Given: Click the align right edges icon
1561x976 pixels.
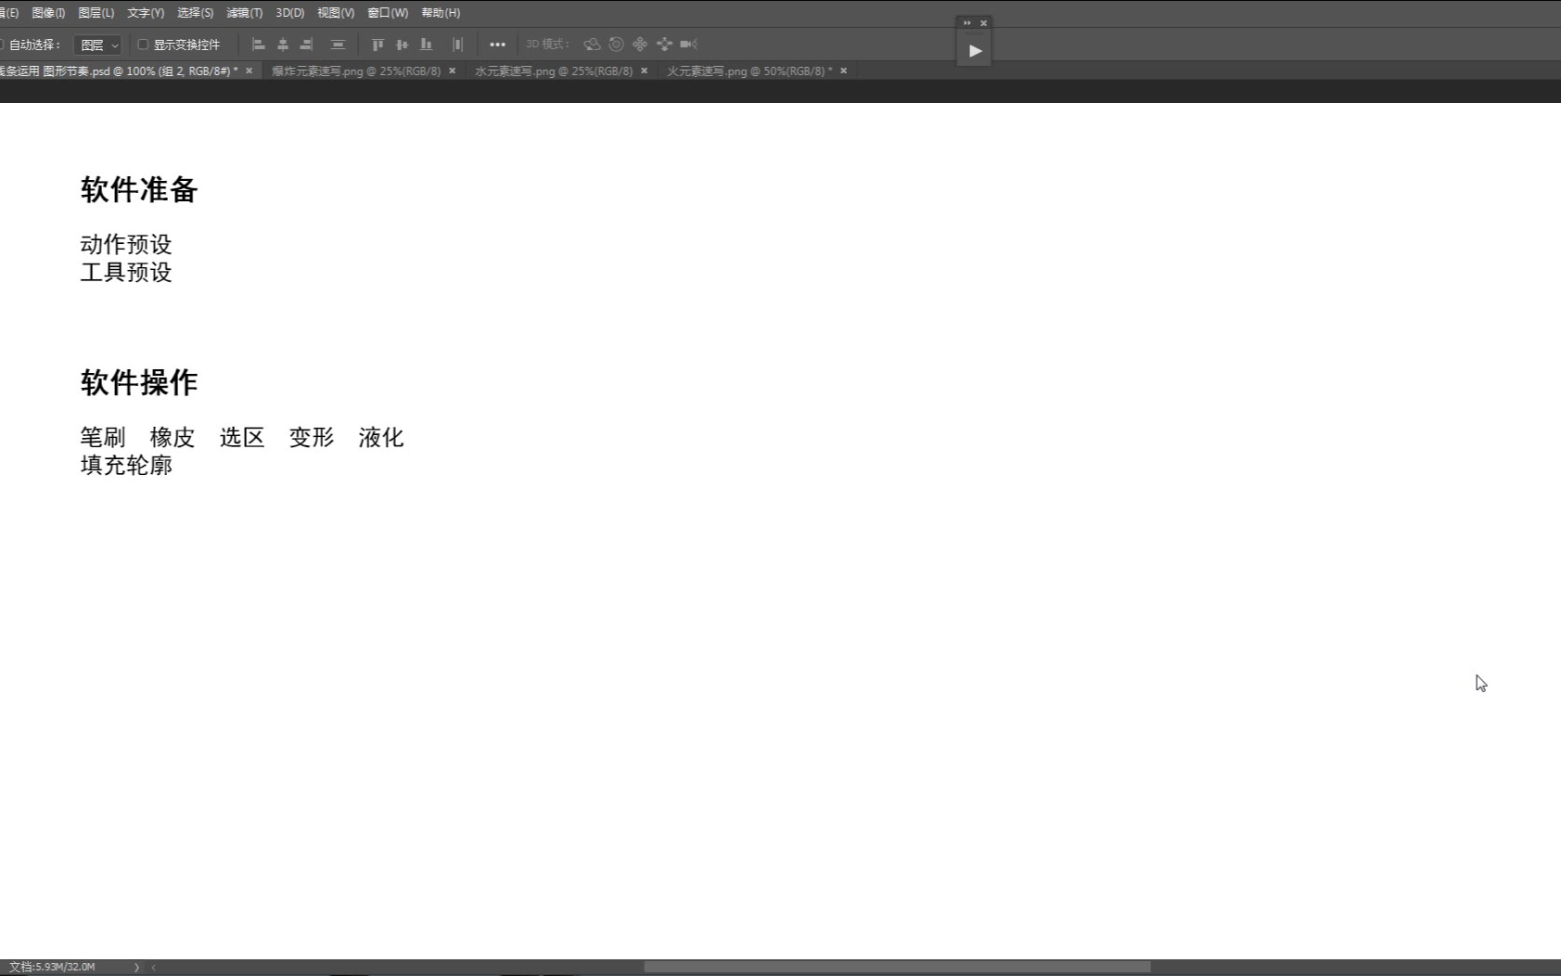Looking at the screenshot, I should point(307,45).
